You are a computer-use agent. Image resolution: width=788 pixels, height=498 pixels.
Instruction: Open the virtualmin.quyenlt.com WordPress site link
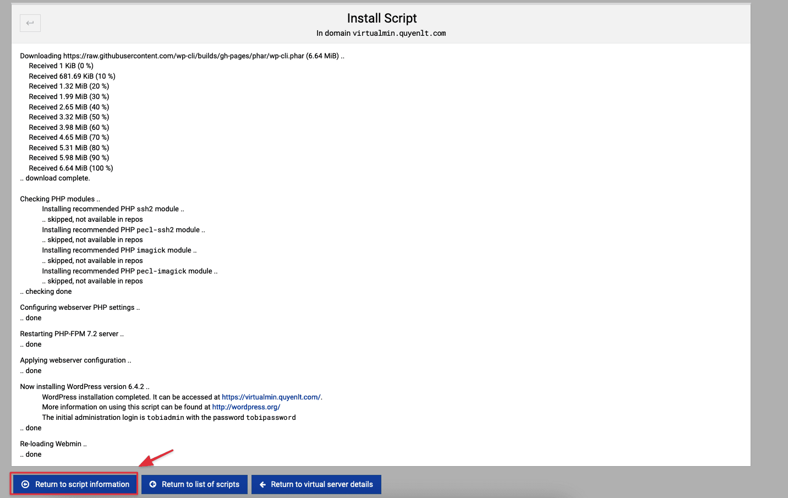click(x=271, y=397)
